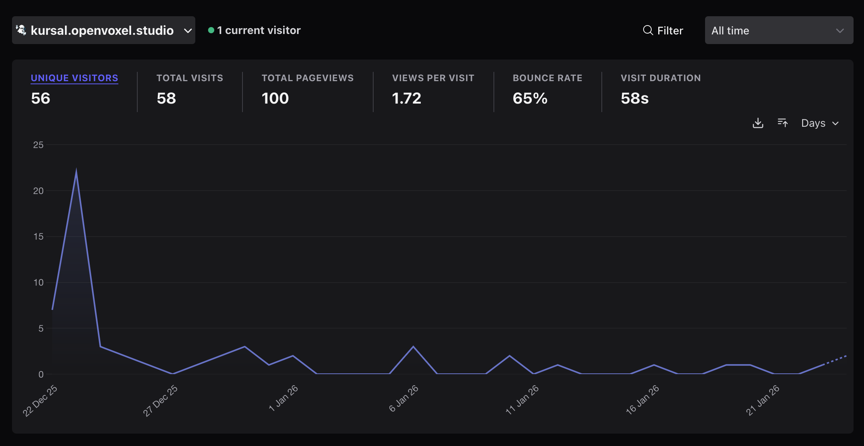Select the Unique Visitors metric tab
864x446 pixels.
(x=74, y=78)
